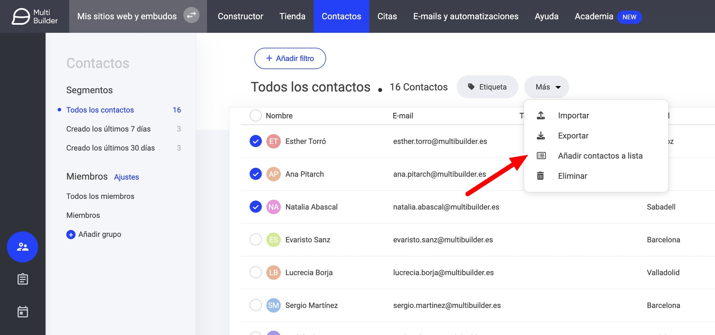Viewport: 715px width, 335px height.
Task: Click the Importar upload icon
Action: click(541, 115)
